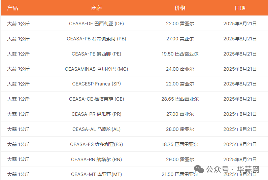This screenshot has height=180, width=268.
Task: Click CEASA-PE 累西腓 (PE) market name
Action: 96,54
